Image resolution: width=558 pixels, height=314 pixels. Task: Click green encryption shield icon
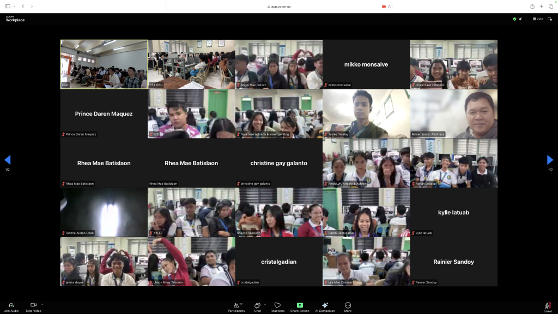point(514,19)
